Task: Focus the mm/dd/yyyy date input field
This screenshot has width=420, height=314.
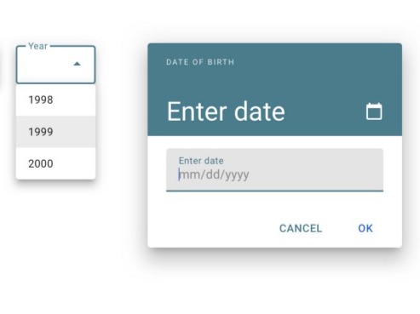Action: click(x=274, y=170)
